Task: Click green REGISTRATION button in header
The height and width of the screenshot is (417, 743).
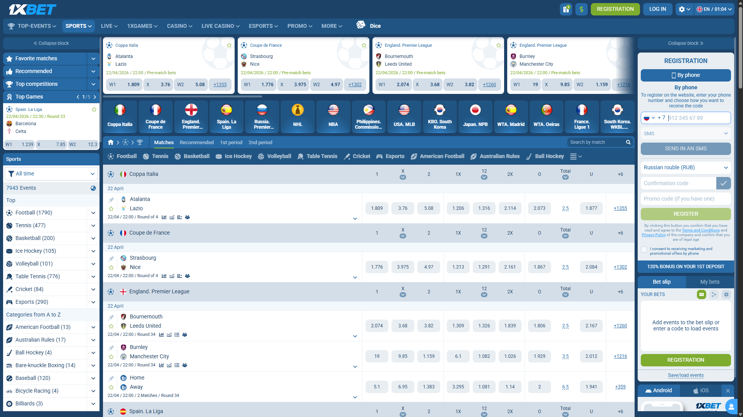Action: [x=615, y=9]
